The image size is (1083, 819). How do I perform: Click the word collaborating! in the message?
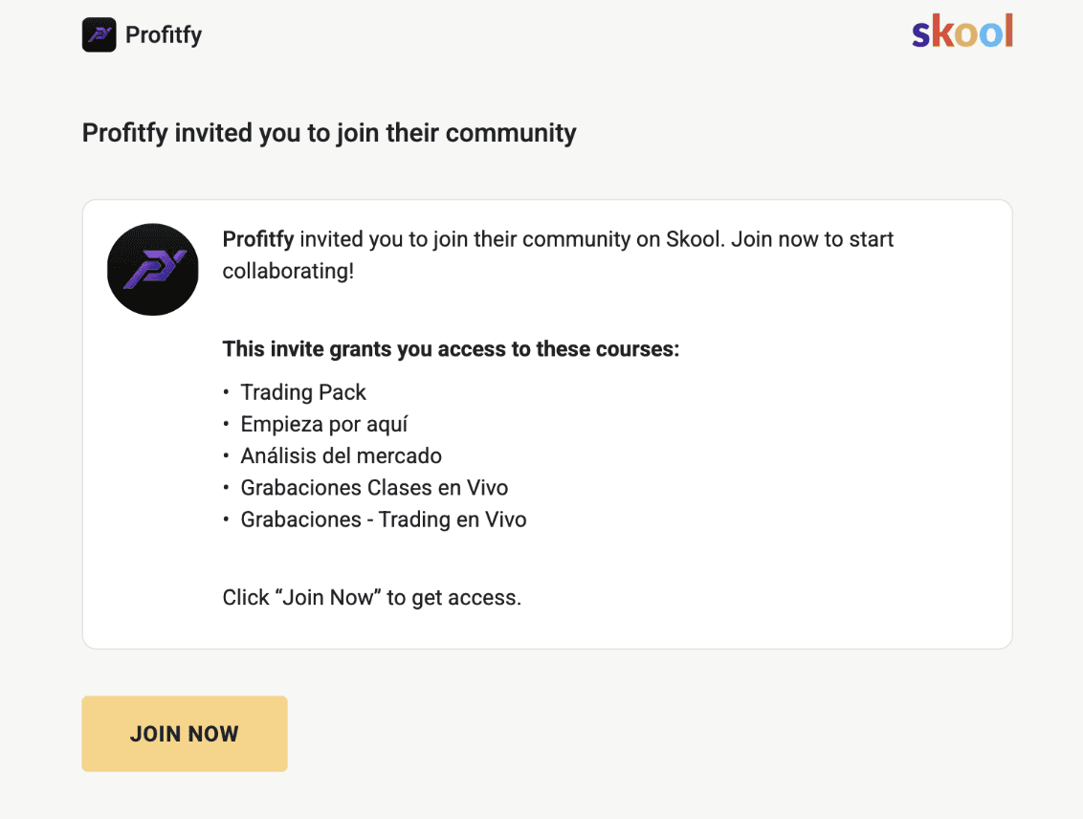tap(288, 271)
